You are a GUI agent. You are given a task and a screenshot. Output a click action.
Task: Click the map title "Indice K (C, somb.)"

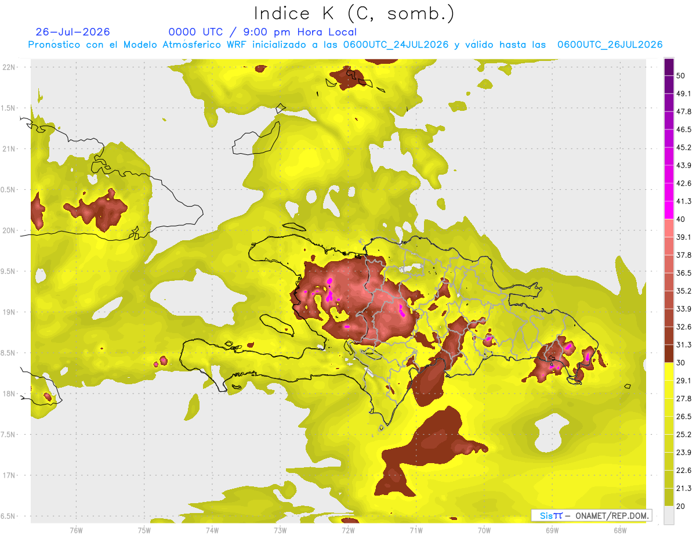[354, 13]
